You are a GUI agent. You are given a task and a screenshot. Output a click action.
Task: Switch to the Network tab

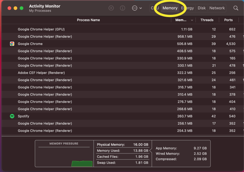(x=217, y=8)
